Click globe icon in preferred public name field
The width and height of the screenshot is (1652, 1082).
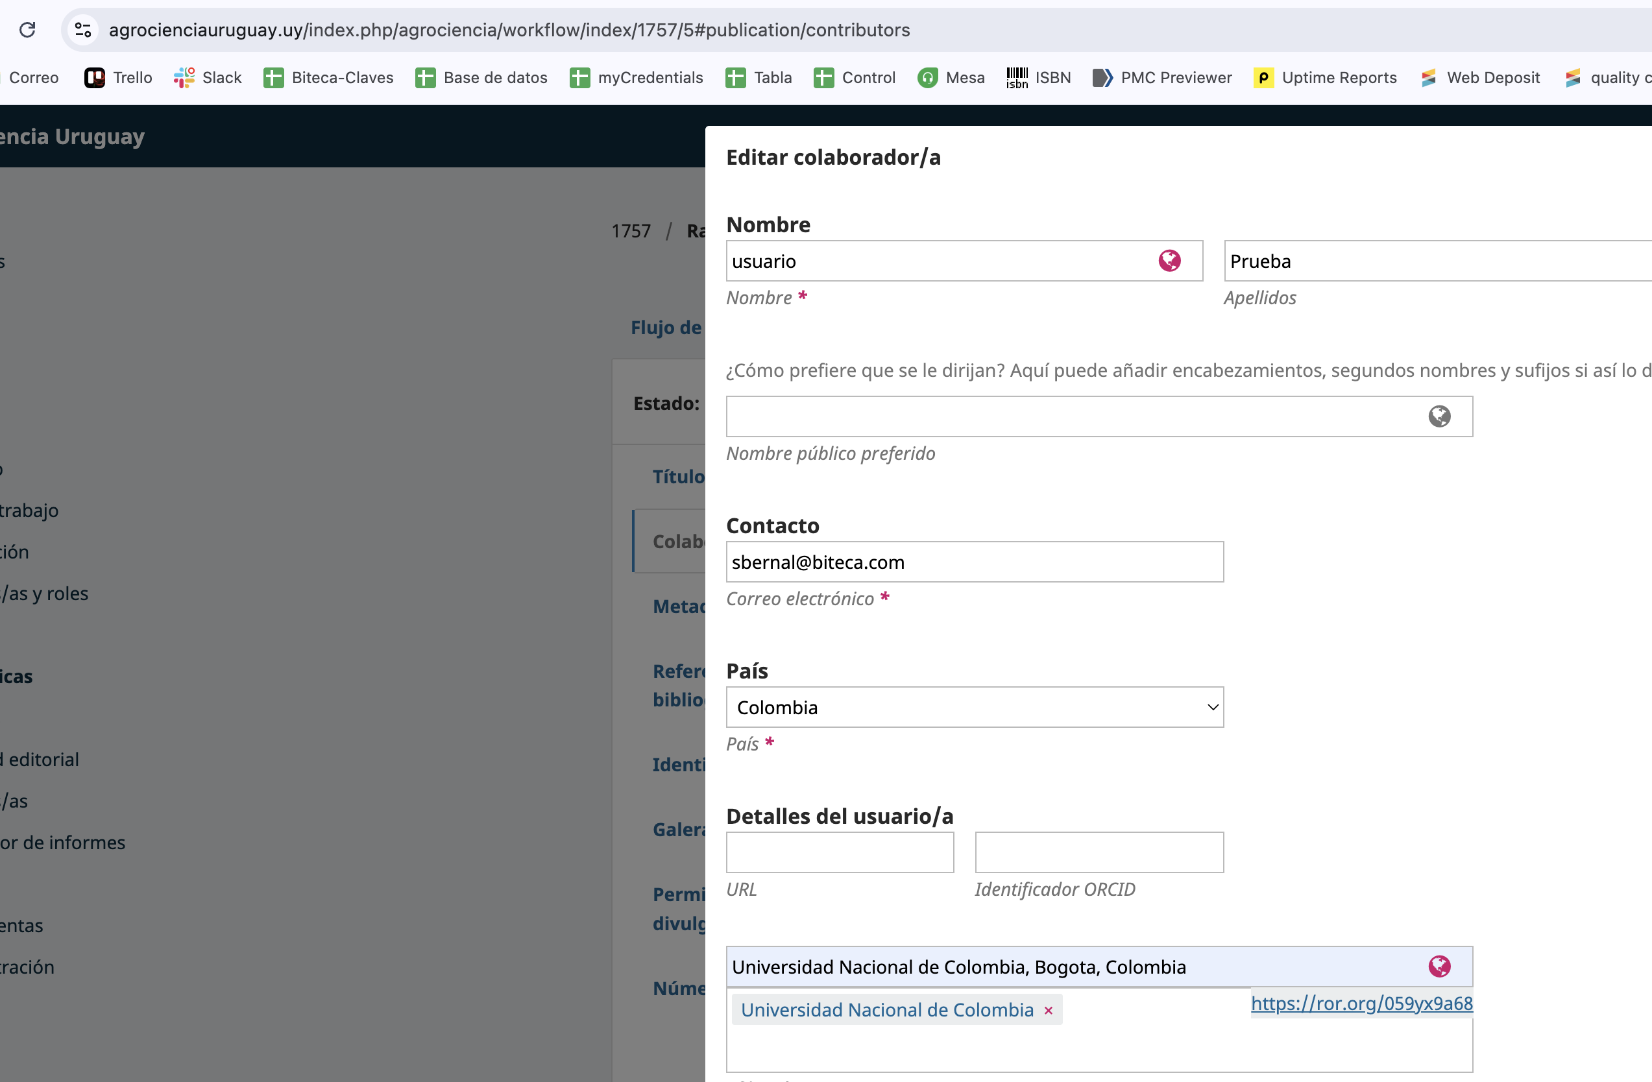click(1439, 416)
